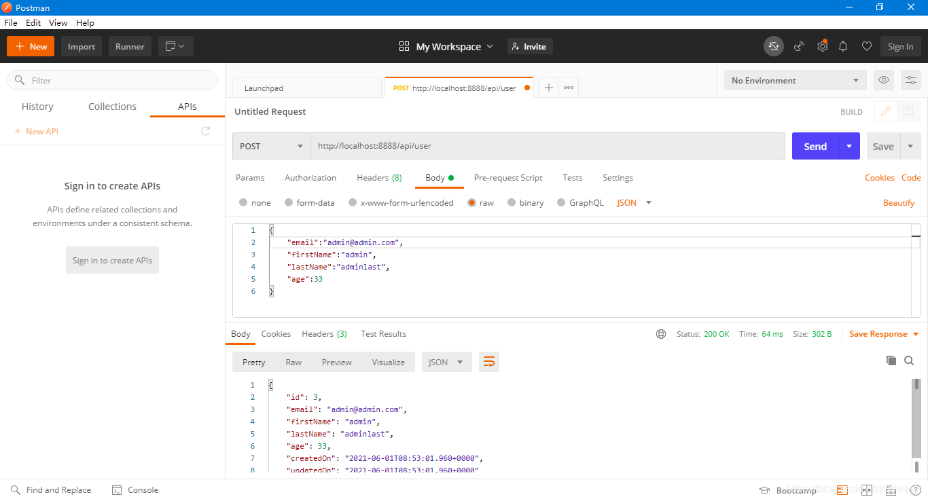Open notifications bell icon
This screenshot has width=928, height=501.
[843, 46]
